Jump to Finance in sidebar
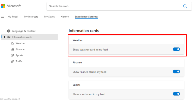Viewport: 192px width, 101px height. [x=20, y=49]
